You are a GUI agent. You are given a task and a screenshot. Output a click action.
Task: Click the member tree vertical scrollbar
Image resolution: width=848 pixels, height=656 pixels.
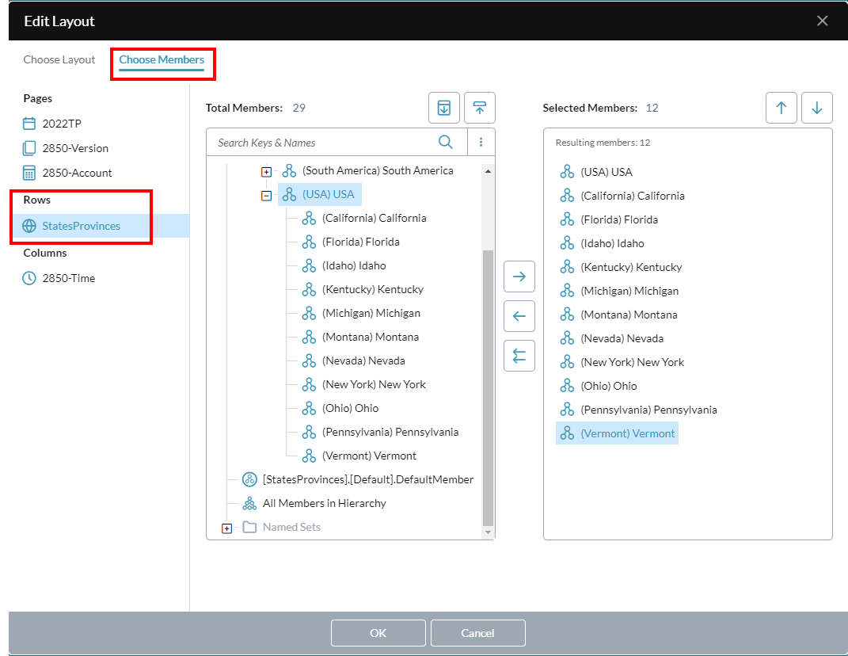coord(488,387)
